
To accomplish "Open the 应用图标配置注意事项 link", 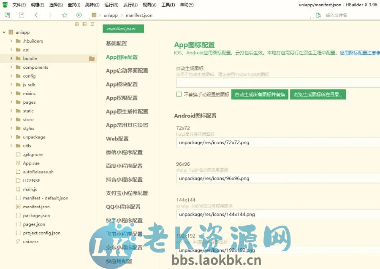I will pos(361,52).
